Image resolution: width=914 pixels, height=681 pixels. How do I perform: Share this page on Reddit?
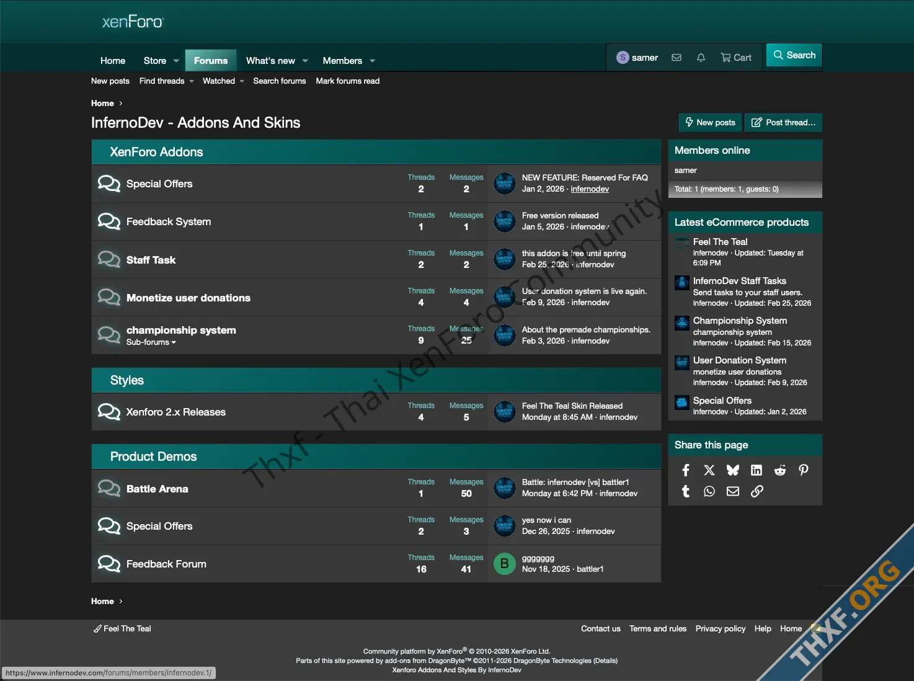[780, 470]
